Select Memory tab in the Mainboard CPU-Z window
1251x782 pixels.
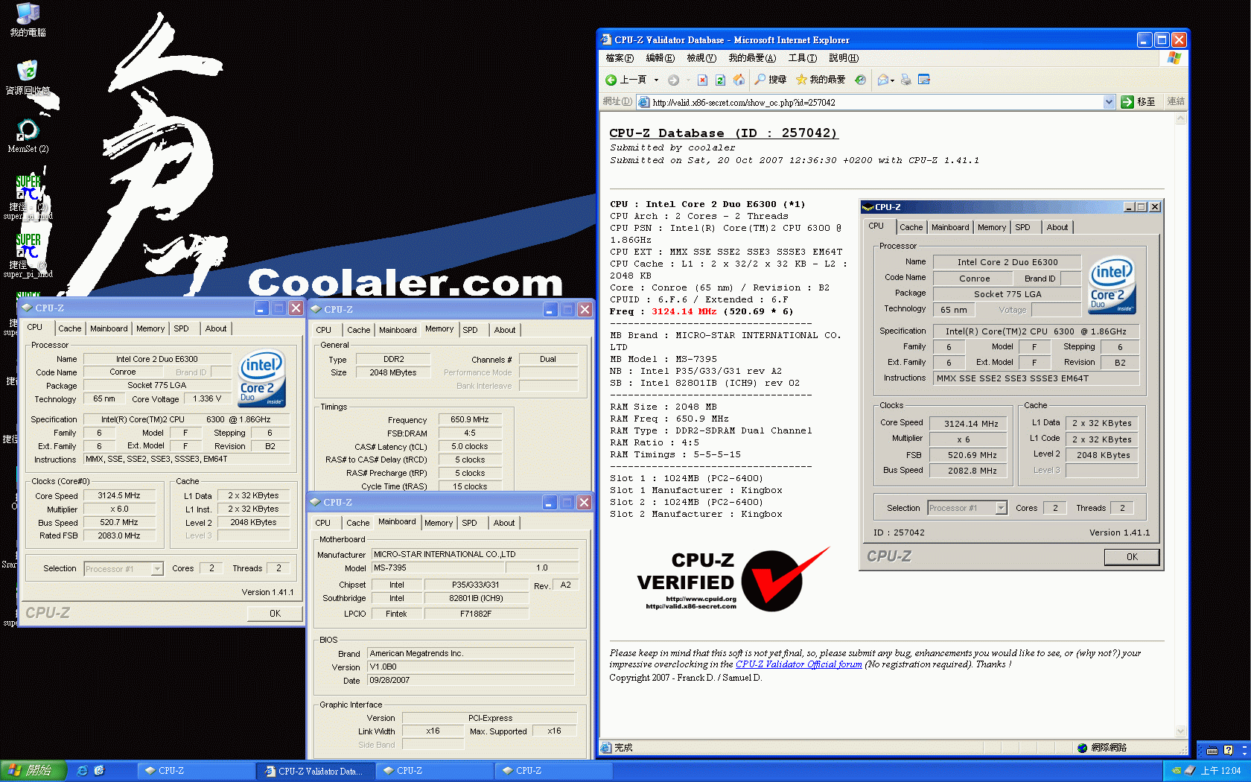[439, 523]
